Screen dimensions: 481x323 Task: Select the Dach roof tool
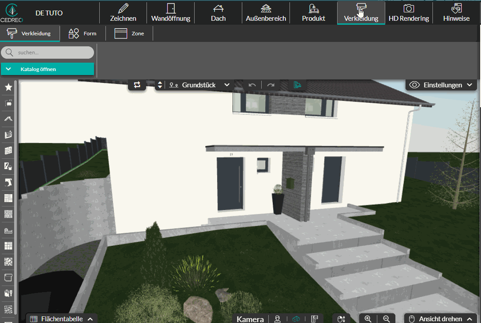218,13
